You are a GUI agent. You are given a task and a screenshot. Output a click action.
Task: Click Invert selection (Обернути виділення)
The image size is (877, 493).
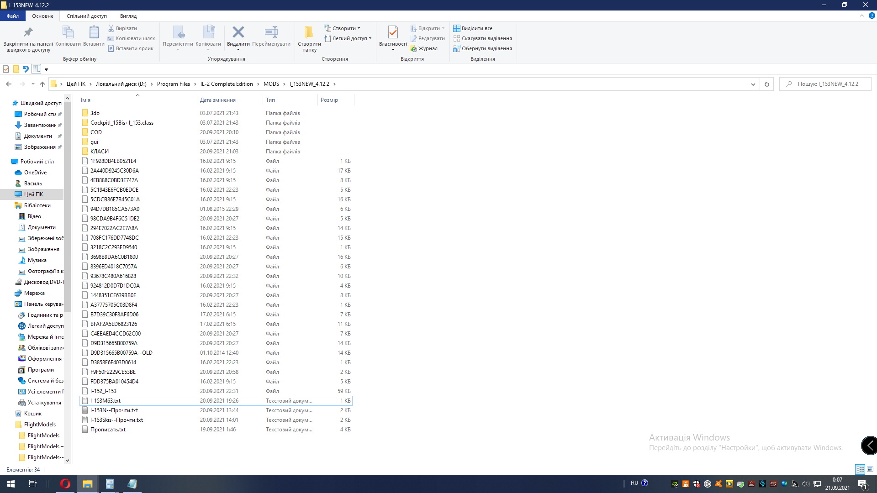click(482, 48)
